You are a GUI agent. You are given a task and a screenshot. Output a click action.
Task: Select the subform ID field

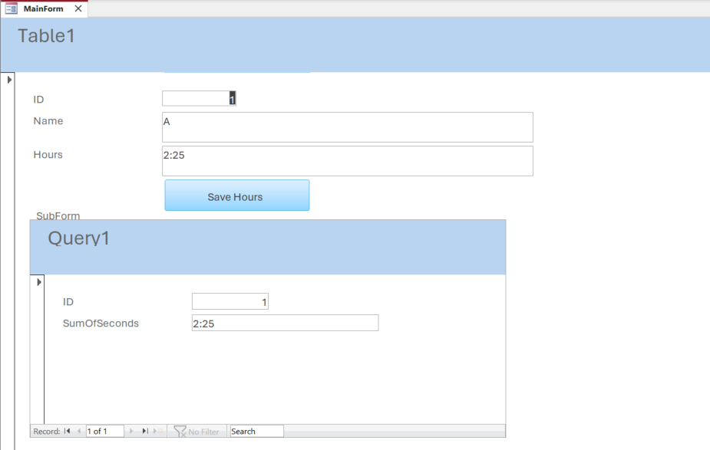(230, 301)
